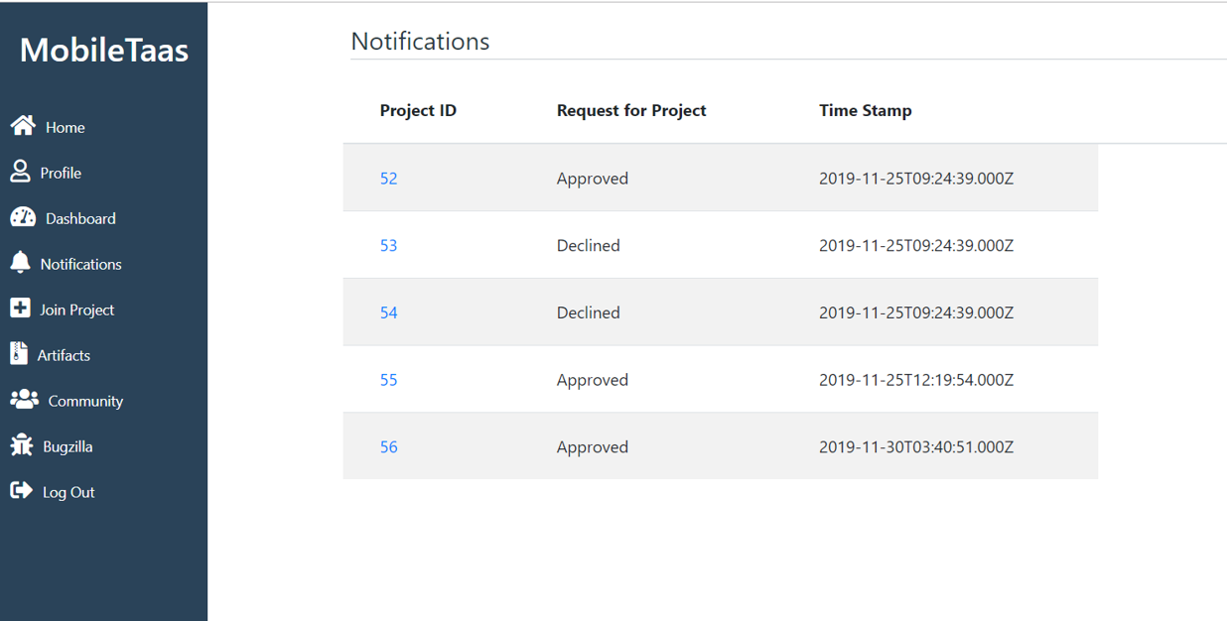Click the Time Stamp column header
1227x621 pixels.
pyautogui.click(x=866, y=110)
